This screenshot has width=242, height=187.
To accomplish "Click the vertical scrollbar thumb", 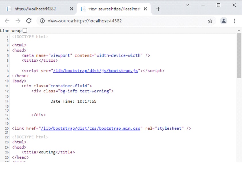I will (239, 56).
